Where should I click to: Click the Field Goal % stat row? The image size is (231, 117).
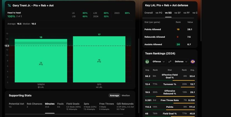coord(170,114)
